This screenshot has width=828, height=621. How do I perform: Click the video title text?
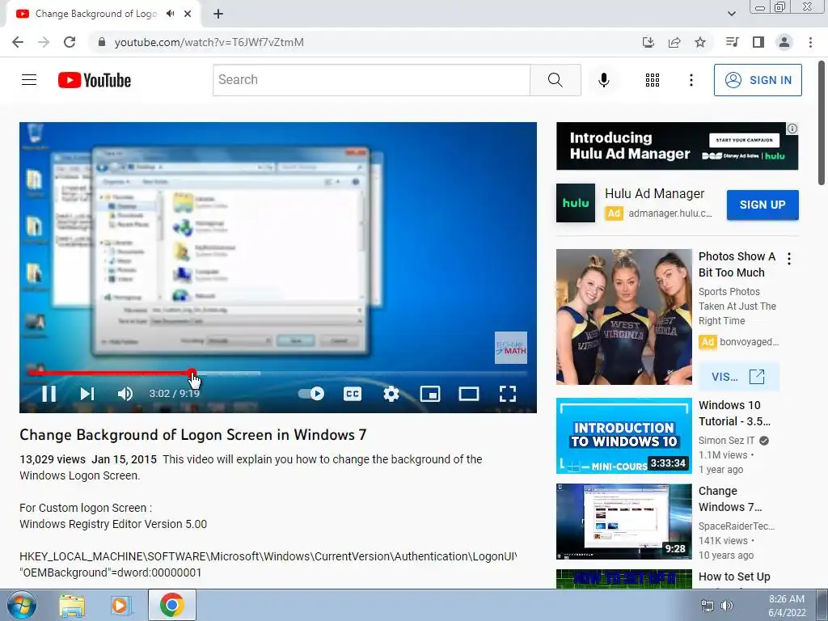click(x=192, y=434)
